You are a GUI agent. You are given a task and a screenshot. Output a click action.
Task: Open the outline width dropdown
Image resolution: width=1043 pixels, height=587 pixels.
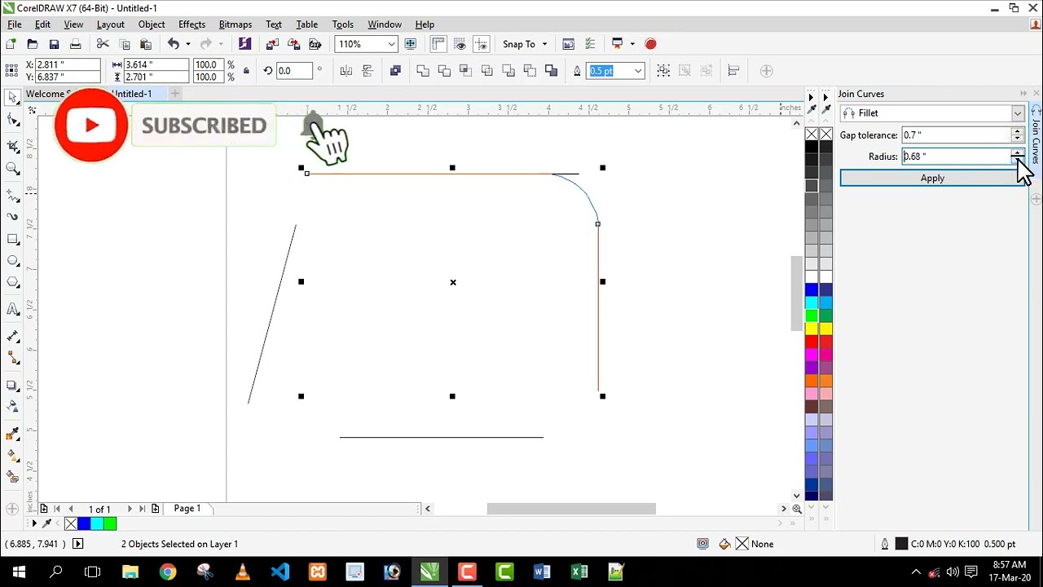[638, 71]
